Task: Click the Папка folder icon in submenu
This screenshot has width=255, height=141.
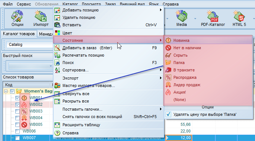Action: pyautogui.click(x=168, y=63)
